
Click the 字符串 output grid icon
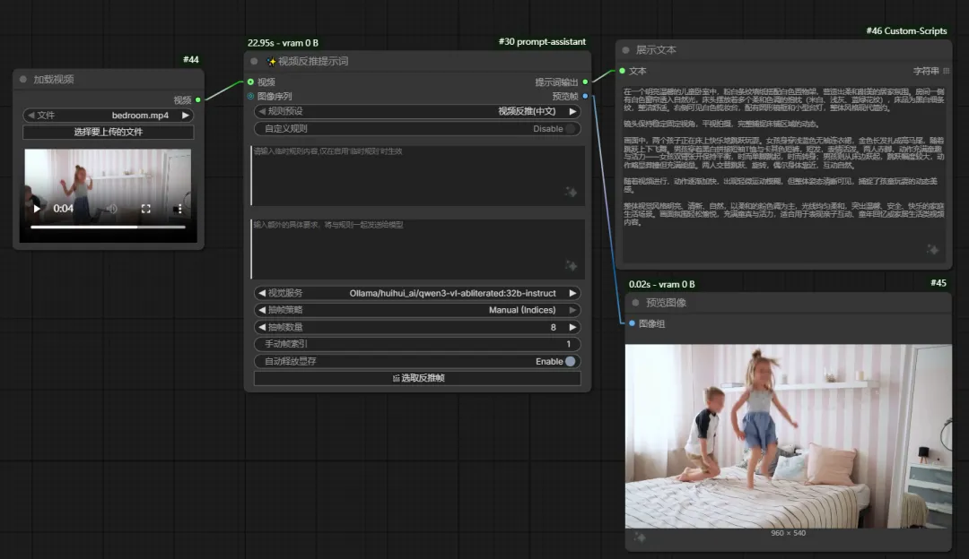(947, 71)
